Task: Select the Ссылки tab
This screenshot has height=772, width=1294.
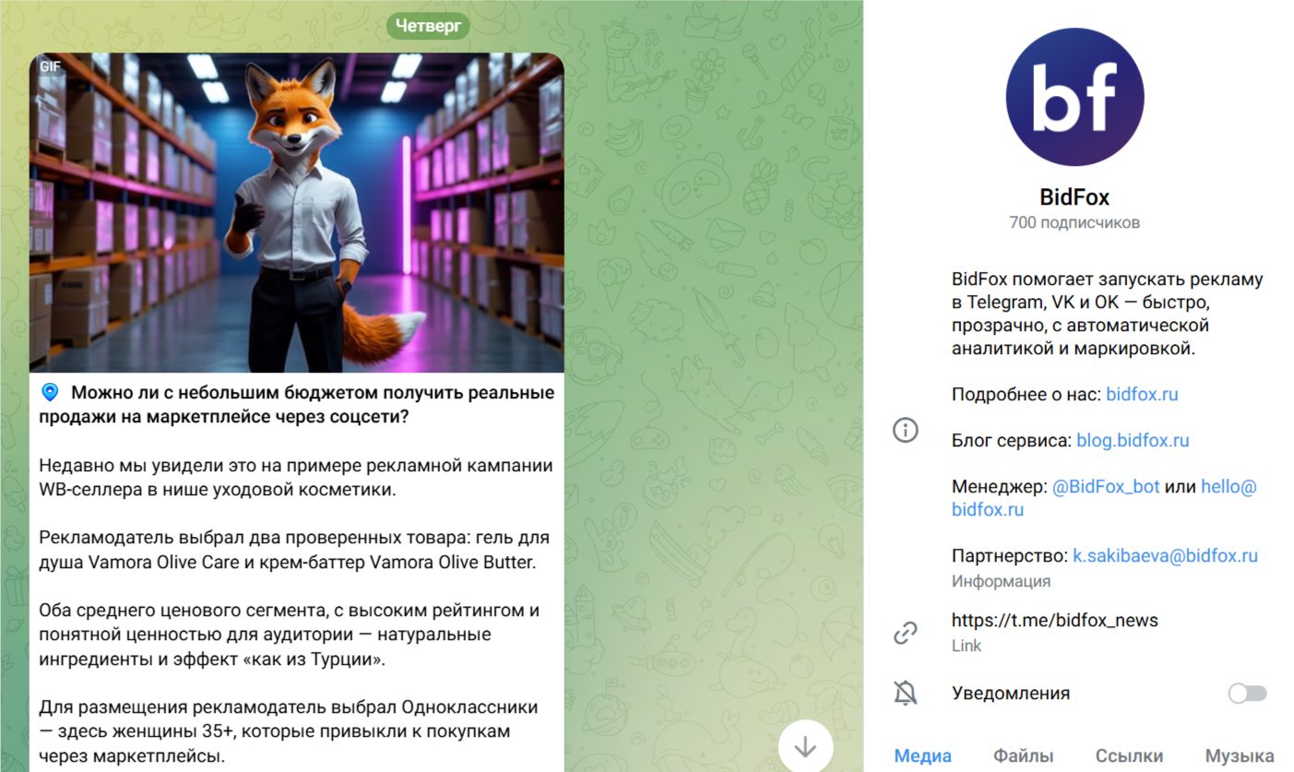Action: tap(1129, 755)
